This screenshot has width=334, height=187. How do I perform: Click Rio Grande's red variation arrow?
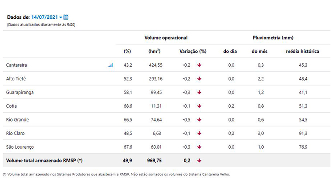click(x=199, y=119)
